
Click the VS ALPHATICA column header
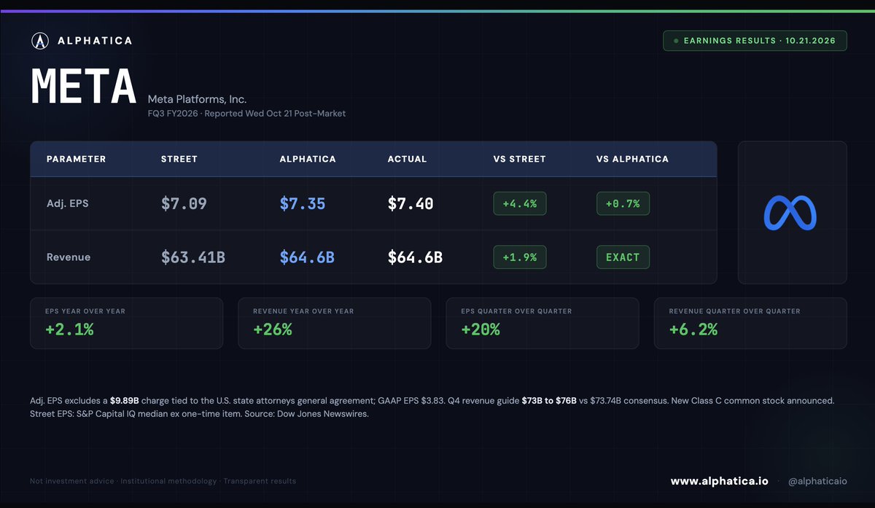pos(632,159)
